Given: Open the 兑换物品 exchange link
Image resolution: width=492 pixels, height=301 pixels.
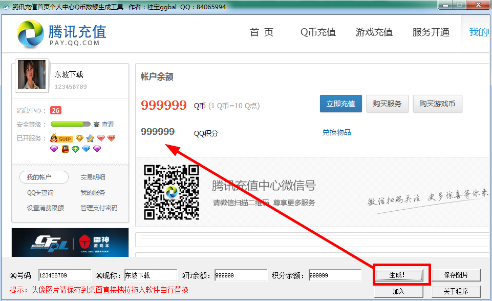Looking at the screenshot, I should 336,132.
